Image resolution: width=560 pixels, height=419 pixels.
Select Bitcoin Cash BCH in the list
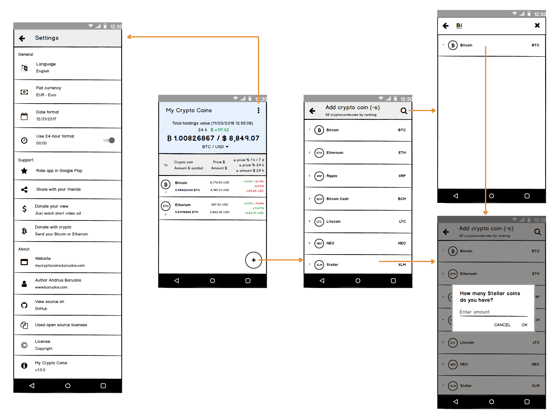pos(358,199)
